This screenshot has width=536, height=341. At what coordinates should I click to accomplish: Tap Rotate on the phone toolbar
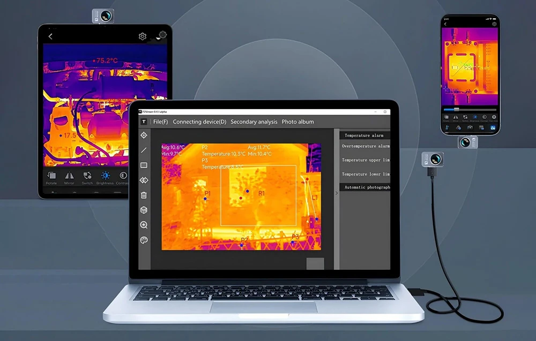coord(446,118)
